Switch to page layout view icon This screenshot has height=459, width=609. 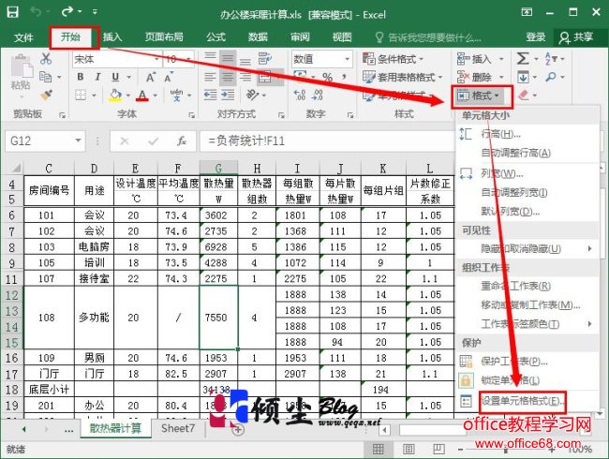tap(408, 450)
